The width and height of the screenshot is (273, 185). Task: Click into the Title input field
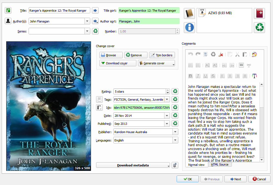[59, 11]
